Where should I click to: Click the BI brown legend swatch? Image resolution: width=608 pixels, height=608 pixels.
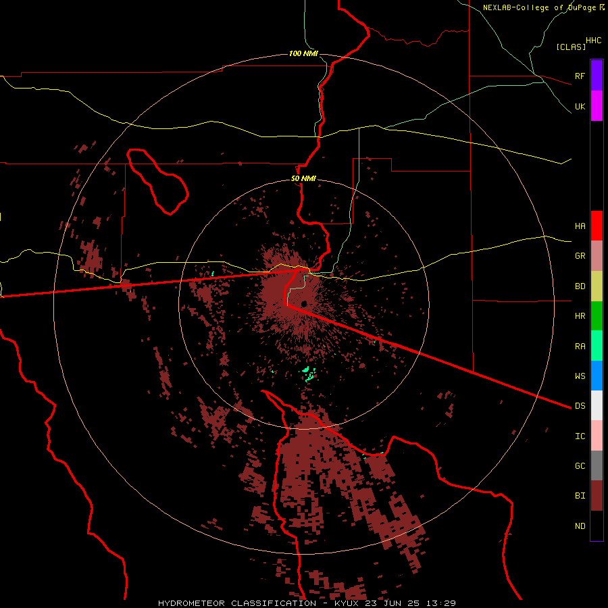(597, 496)
